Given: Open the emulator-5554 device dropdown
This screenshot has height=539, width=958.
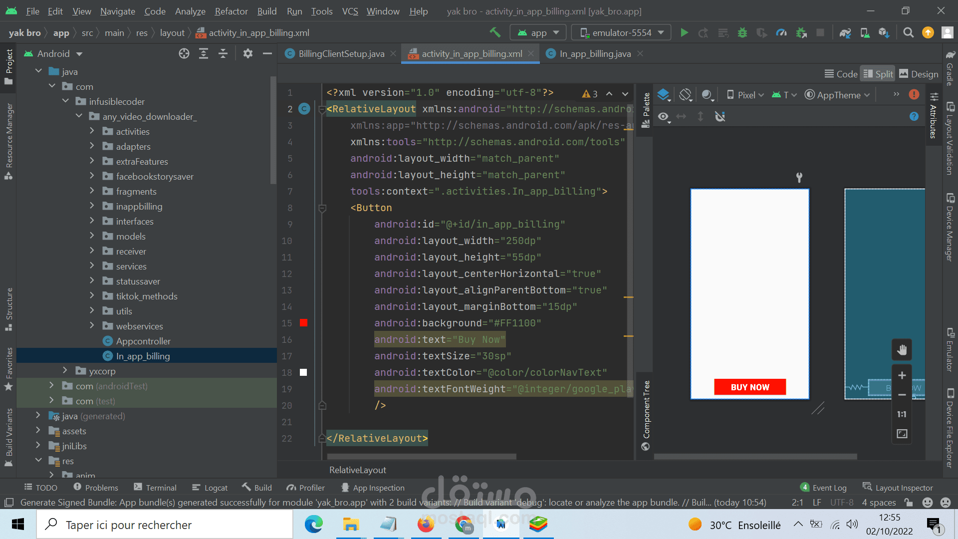Looking at the screenshot, I should pyautogui.click(x=621, y=33).
